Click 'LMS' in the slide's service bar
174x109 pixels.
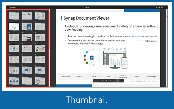137,77
